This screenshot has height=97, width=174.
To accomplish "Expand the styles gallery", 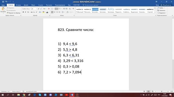I will 155,12.
